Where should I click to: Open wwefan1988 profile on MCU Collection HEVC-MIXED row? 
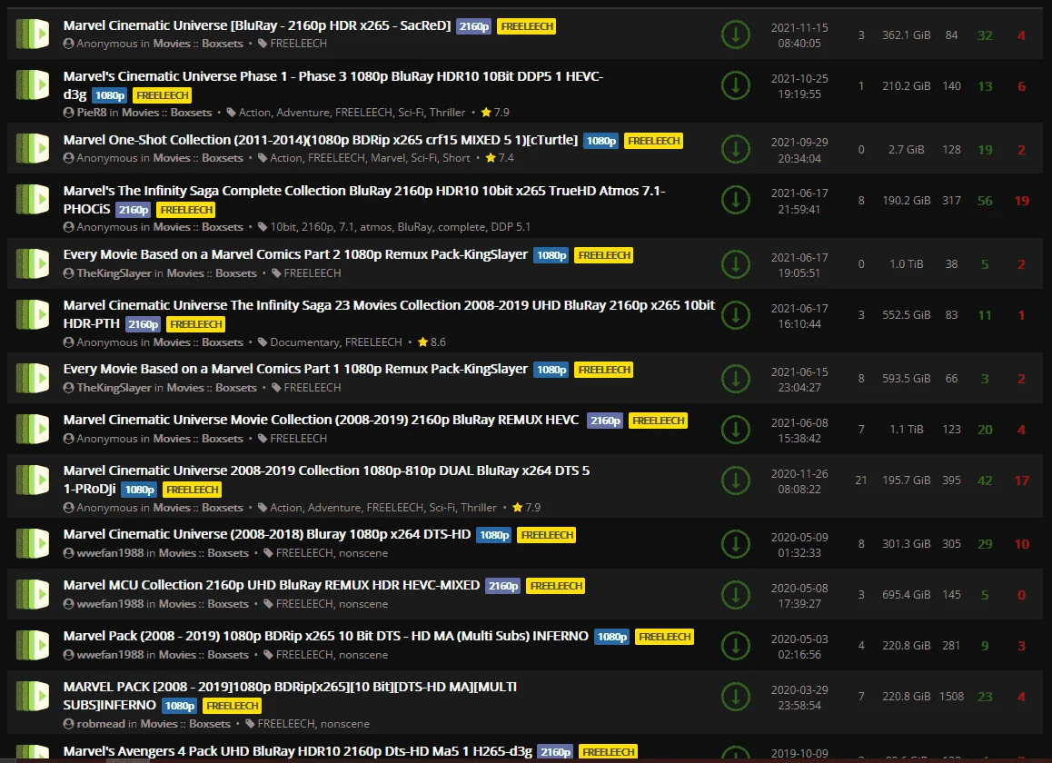click(x=110, y=604)
